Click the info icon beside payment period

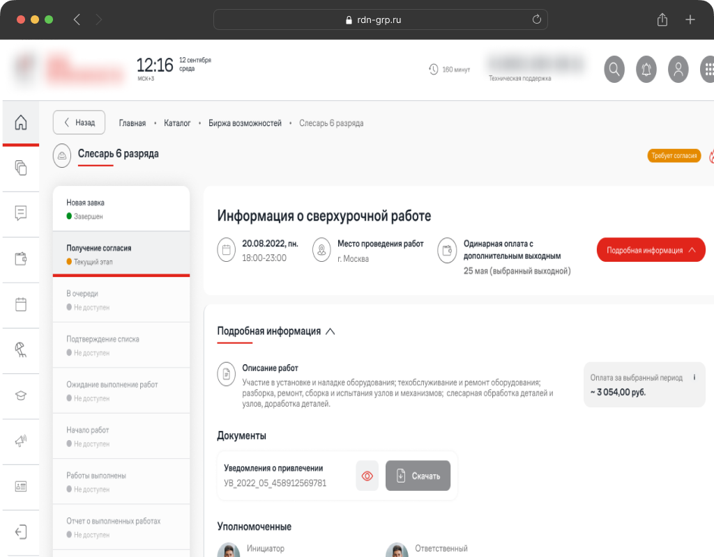click(694, 377)
